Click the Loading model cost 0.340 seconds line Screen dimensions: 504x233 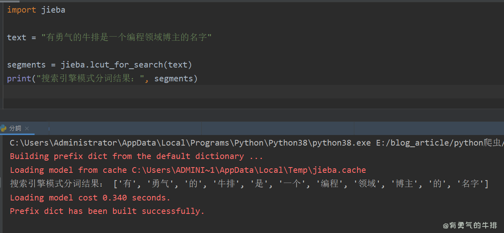click(x=90, y=198)
